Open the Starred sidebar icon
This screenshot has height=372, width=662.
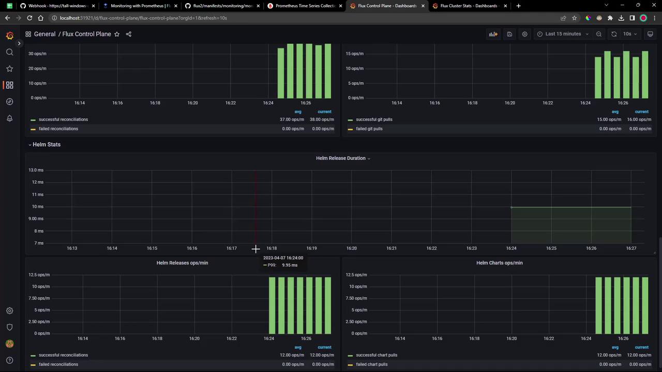(x=9, y=69)
